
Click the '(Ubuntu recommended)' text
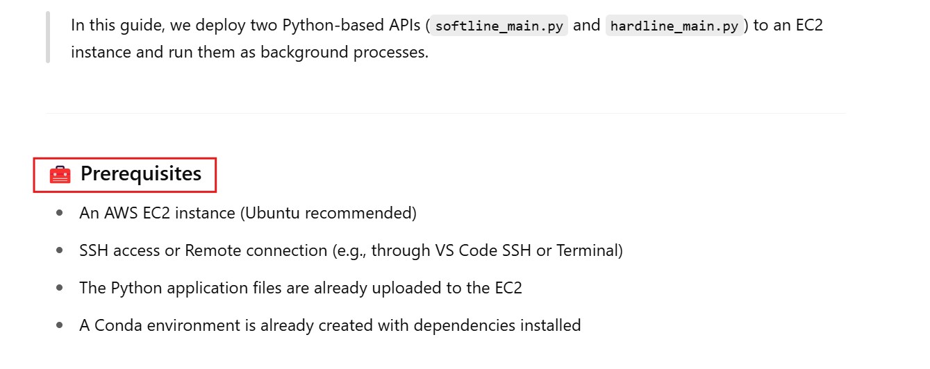[x=328, y=213]
